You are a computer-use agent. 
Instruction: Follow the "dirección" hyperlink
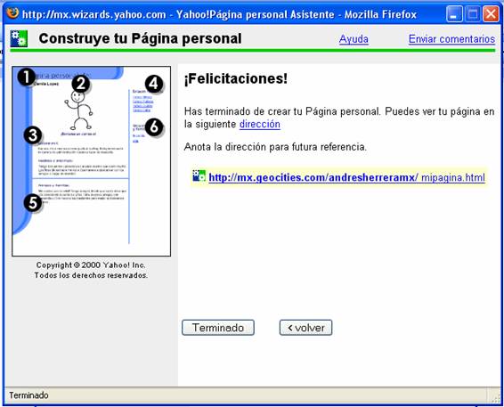[x=260, y=124]
